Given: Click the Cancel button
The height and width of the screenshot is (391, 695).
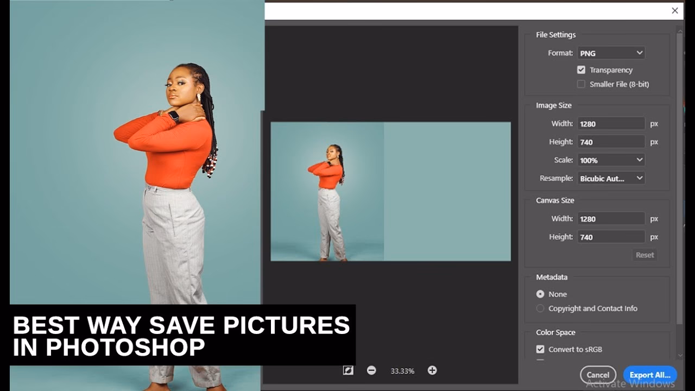Looking at the screenshot, I should coord(598,375).
